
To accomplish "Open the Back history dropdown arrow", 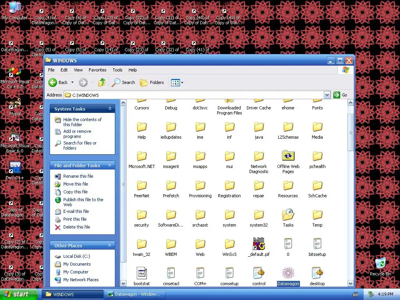I will [x=72, y=82].
